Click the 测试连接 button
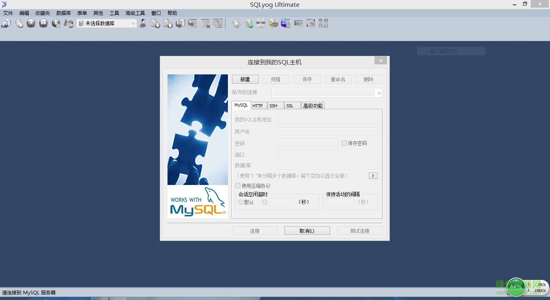The image size is (550, 300). point(359,230)
